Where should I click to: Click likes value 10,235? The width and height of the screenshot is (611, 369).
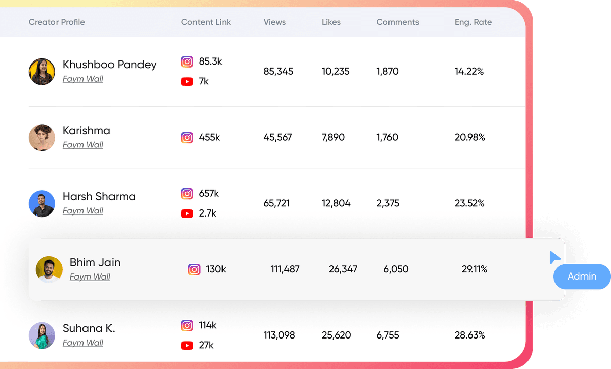[336, 72]
